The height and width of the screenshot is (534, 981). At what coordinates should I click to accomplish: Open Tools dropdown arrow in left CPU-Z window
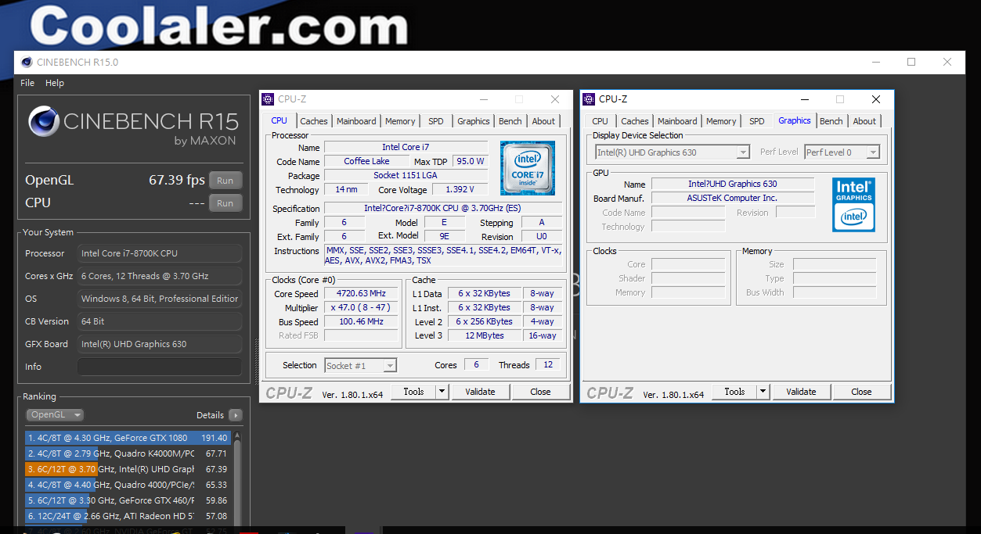pyautogui.click(x=442, y=392)
